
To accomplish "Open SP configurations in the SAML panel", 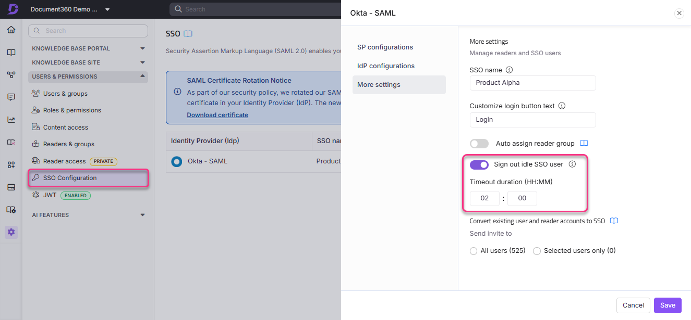I will (385, 47).
